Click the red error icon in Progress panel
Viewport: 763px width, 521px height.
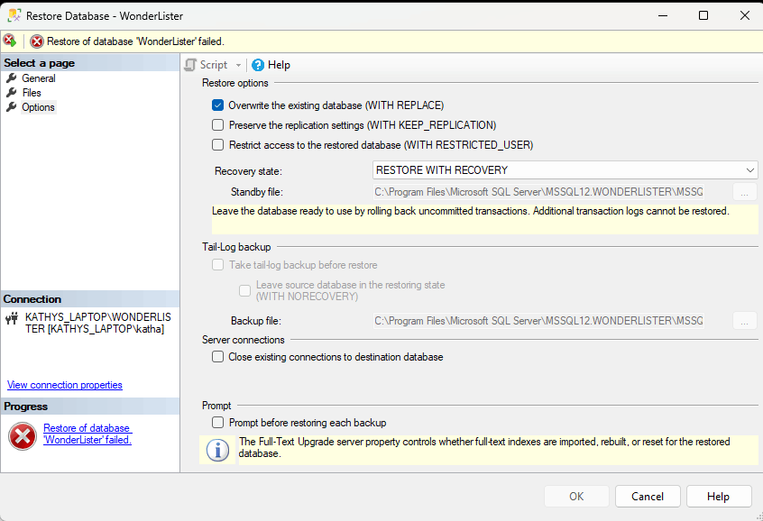(x=22, y=437)
